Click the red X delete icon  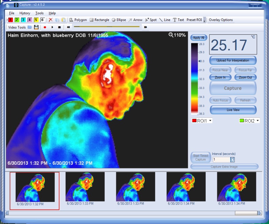coord(50,20)
